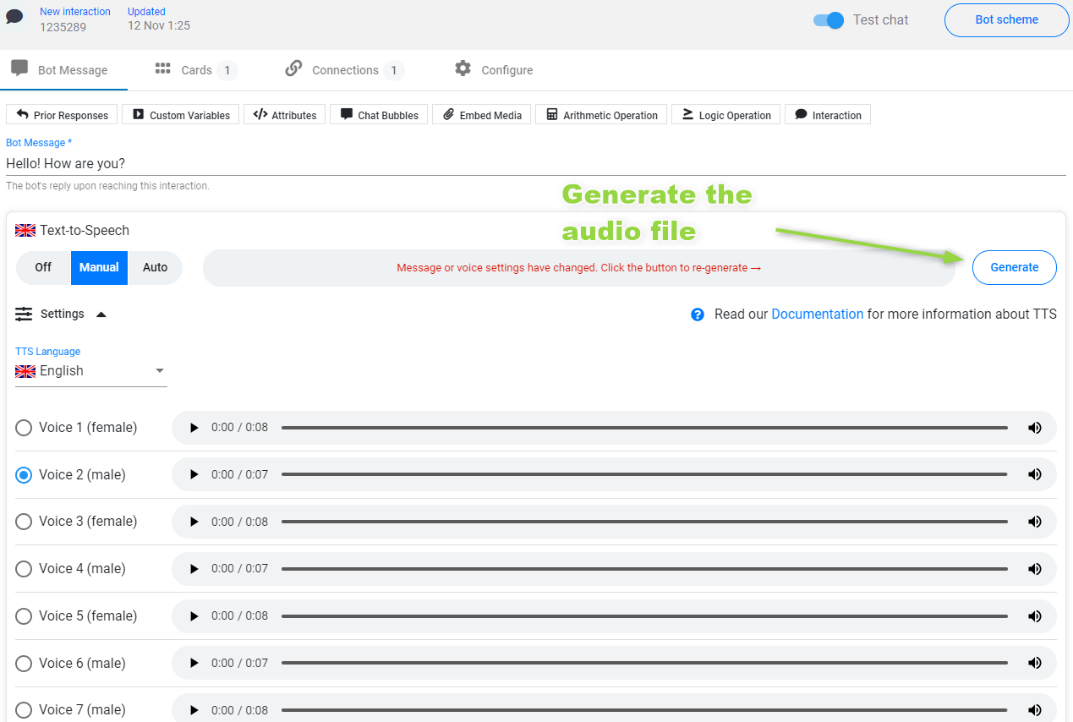
Task: Insert a Logic Operation
Action: 726,115
